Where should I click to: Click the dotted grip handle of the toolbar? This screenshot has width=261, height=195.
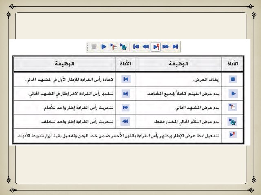coord(87,47)
